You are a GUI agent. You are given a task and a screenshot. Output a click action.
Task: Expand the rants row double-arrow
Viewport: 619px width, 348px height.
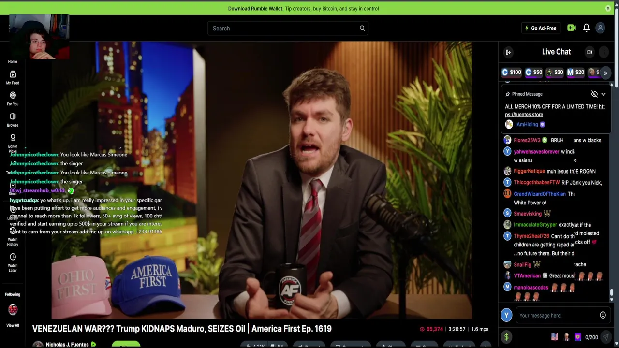[605, 73]
